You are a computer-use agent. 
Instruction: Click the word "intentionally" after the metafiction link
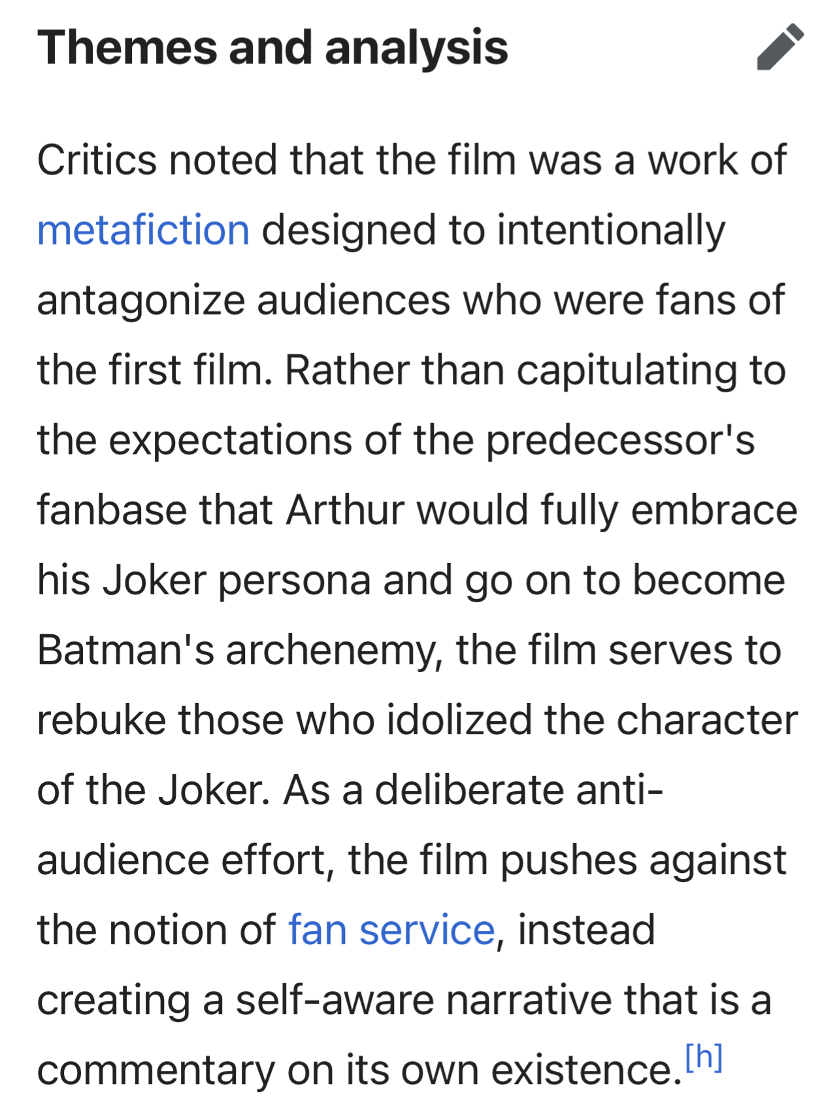pos(611,231)
